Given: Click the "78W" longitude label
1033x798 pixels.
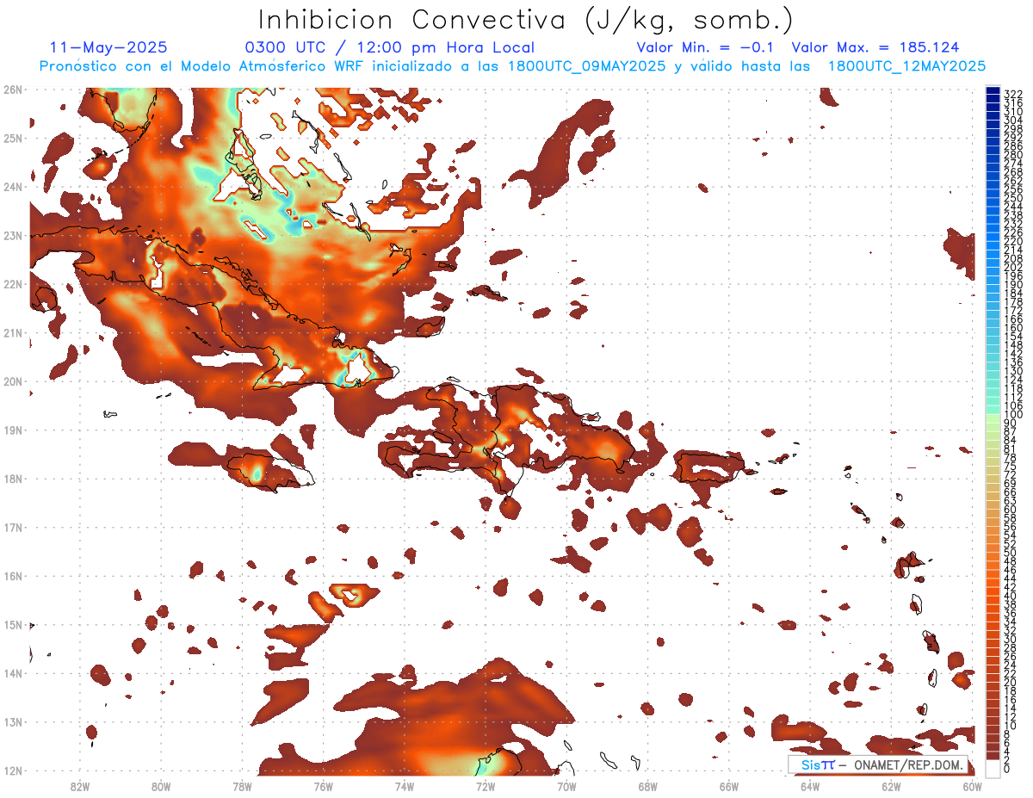Looking at the screenshot, I should coord(242,786).
